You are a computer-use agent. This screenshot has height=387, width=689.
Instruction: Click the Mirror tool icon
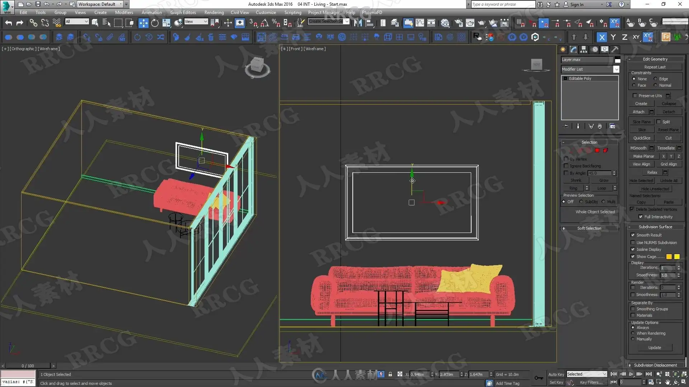click(358, 23)
